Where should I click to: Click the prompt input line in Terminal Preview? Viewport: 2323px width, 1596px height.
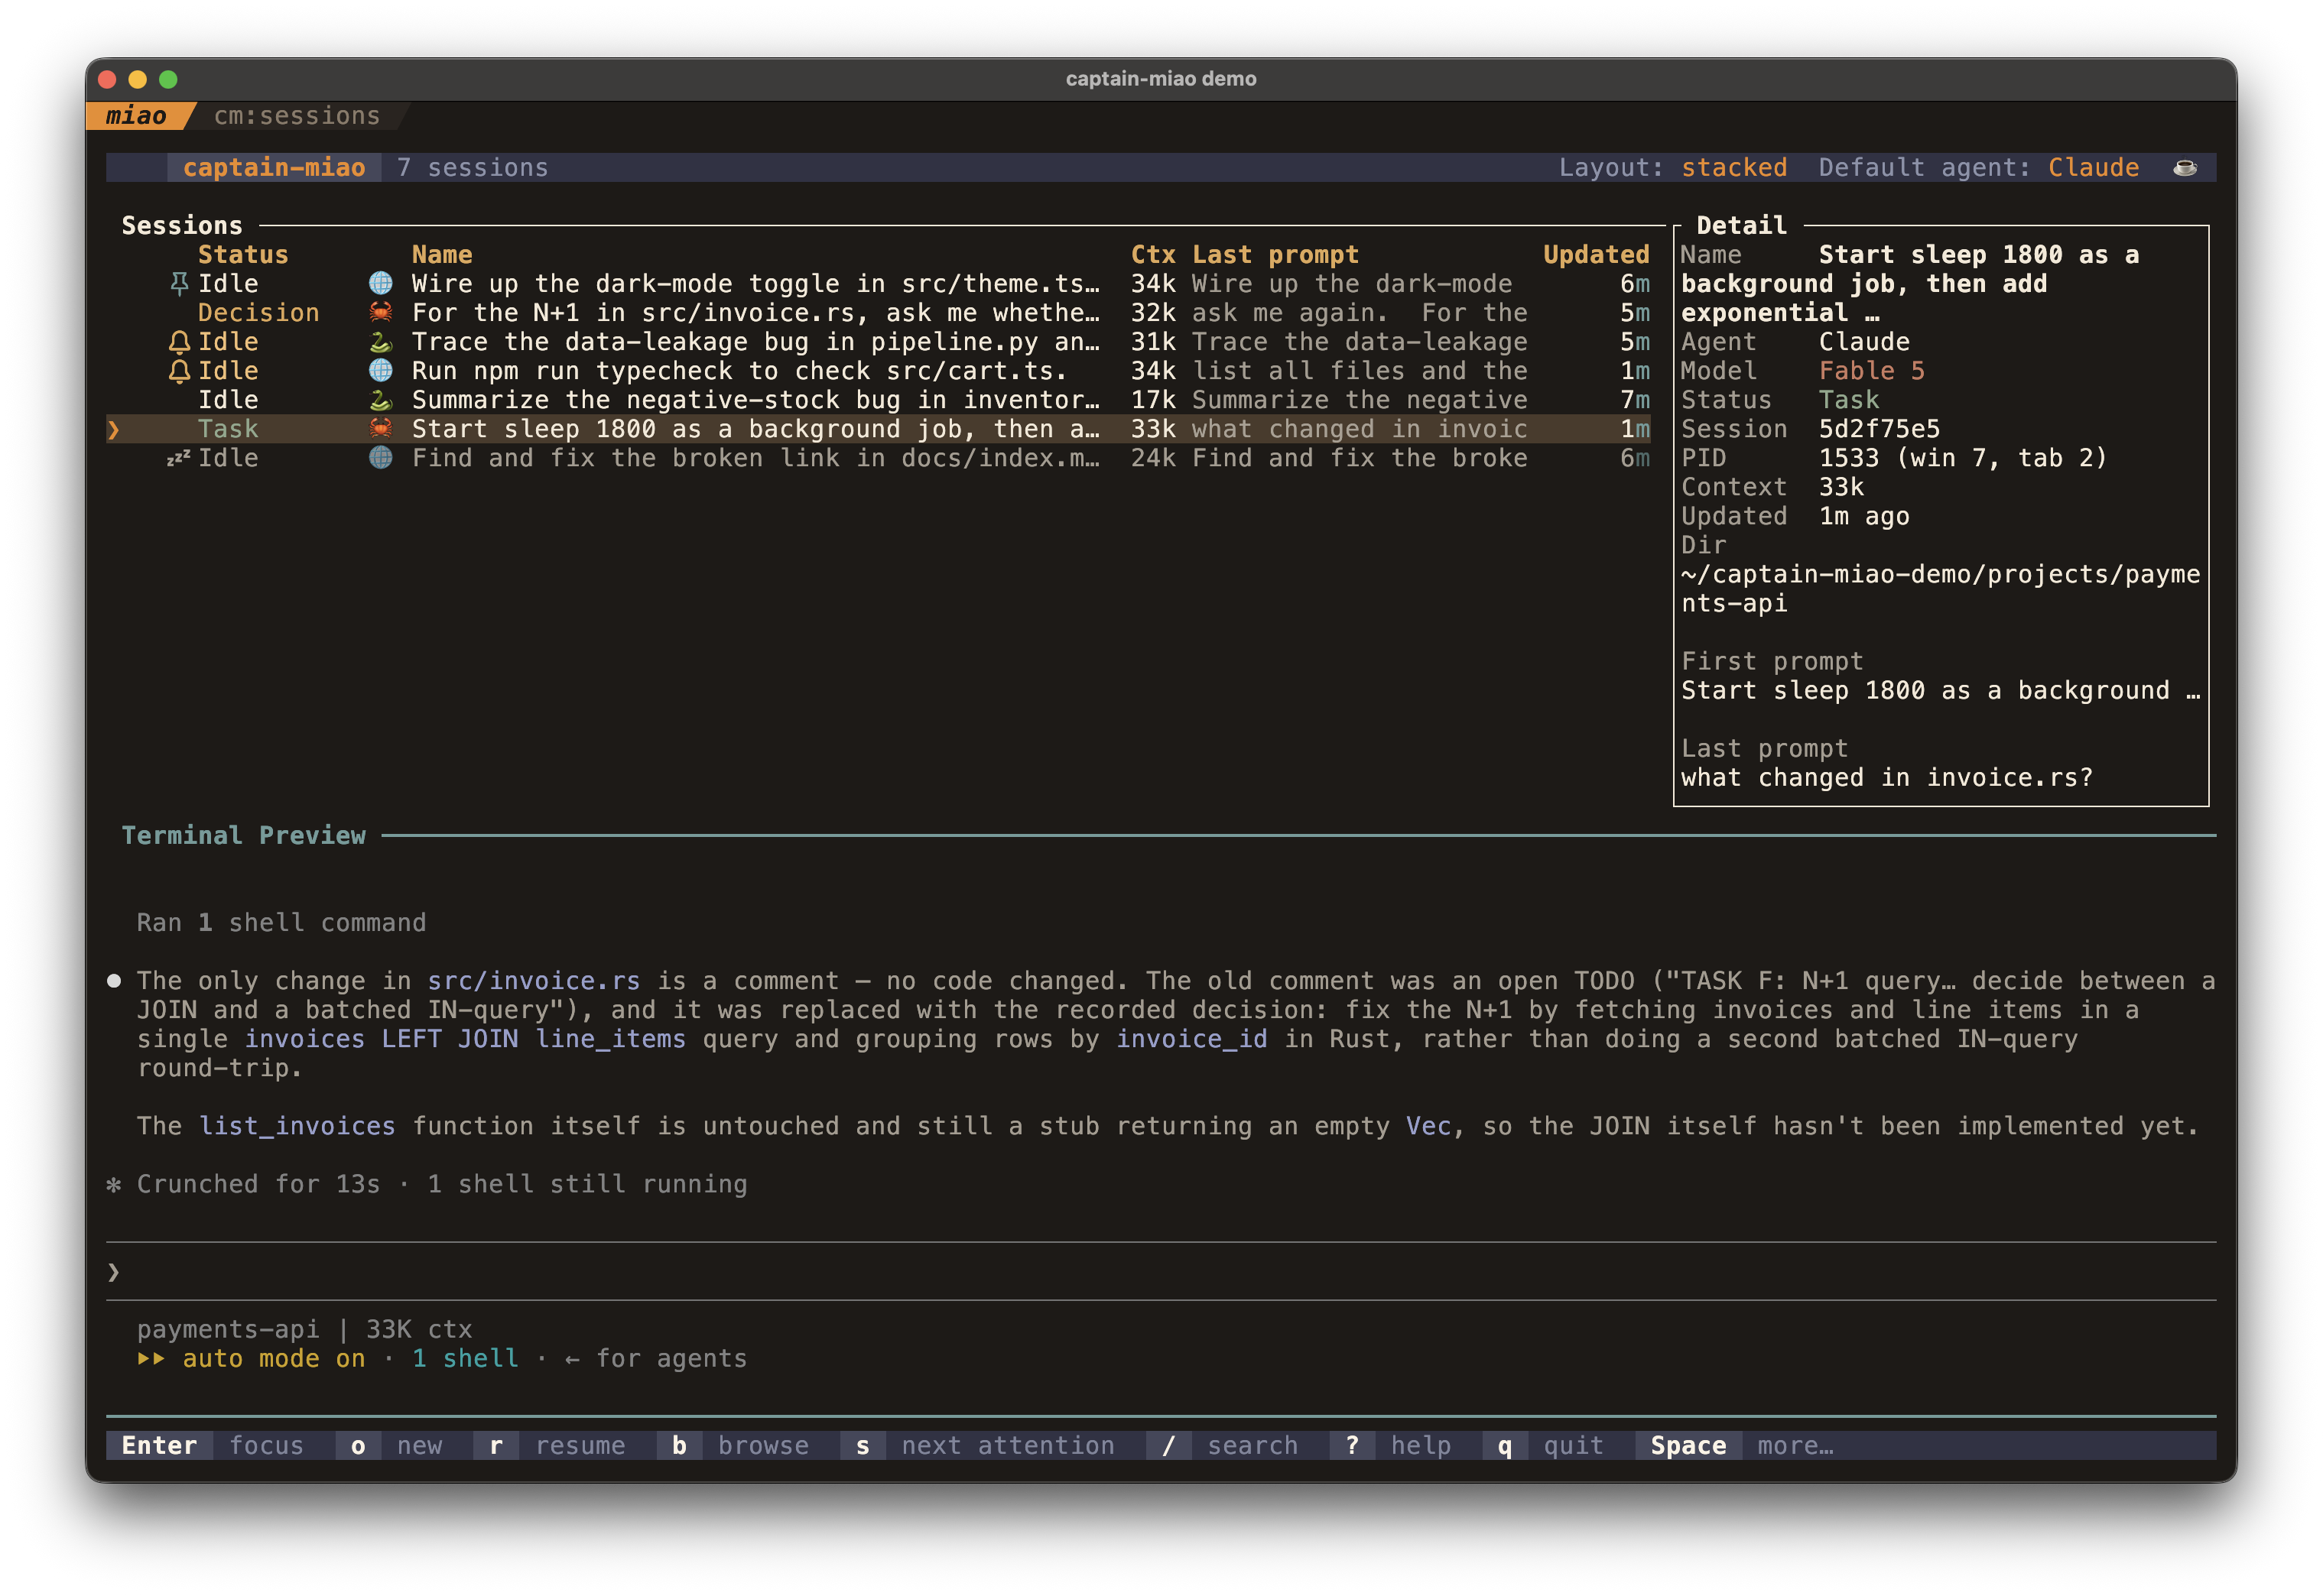click(1161, 1271)
